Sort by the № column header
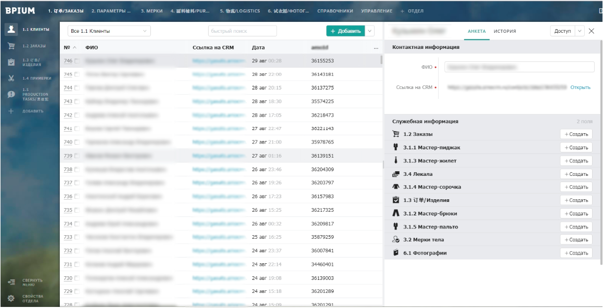 click(x=70, y=48)
